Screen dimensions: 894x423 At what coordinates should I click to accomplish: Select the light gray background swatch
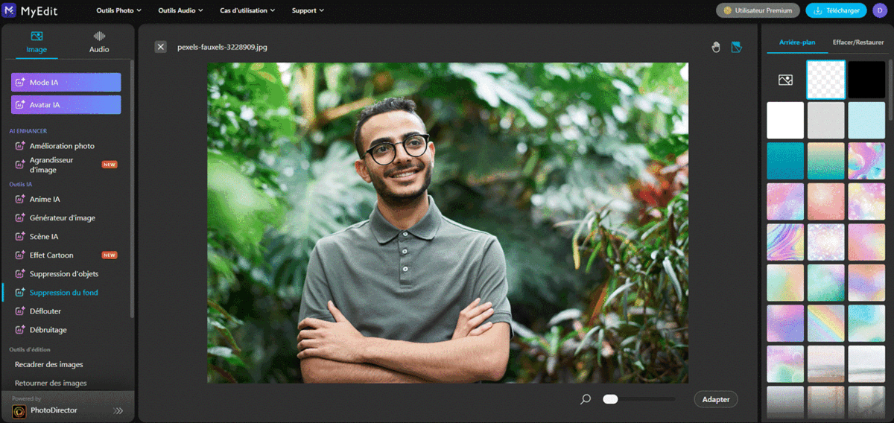825,121
